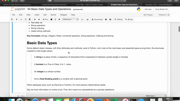Open the Edit menu
The width and height of the screenshot is (180, 101).
[x=21, y=15]
